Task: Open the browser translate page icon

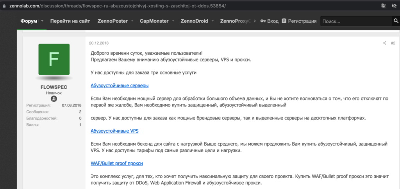Action: 384,5
